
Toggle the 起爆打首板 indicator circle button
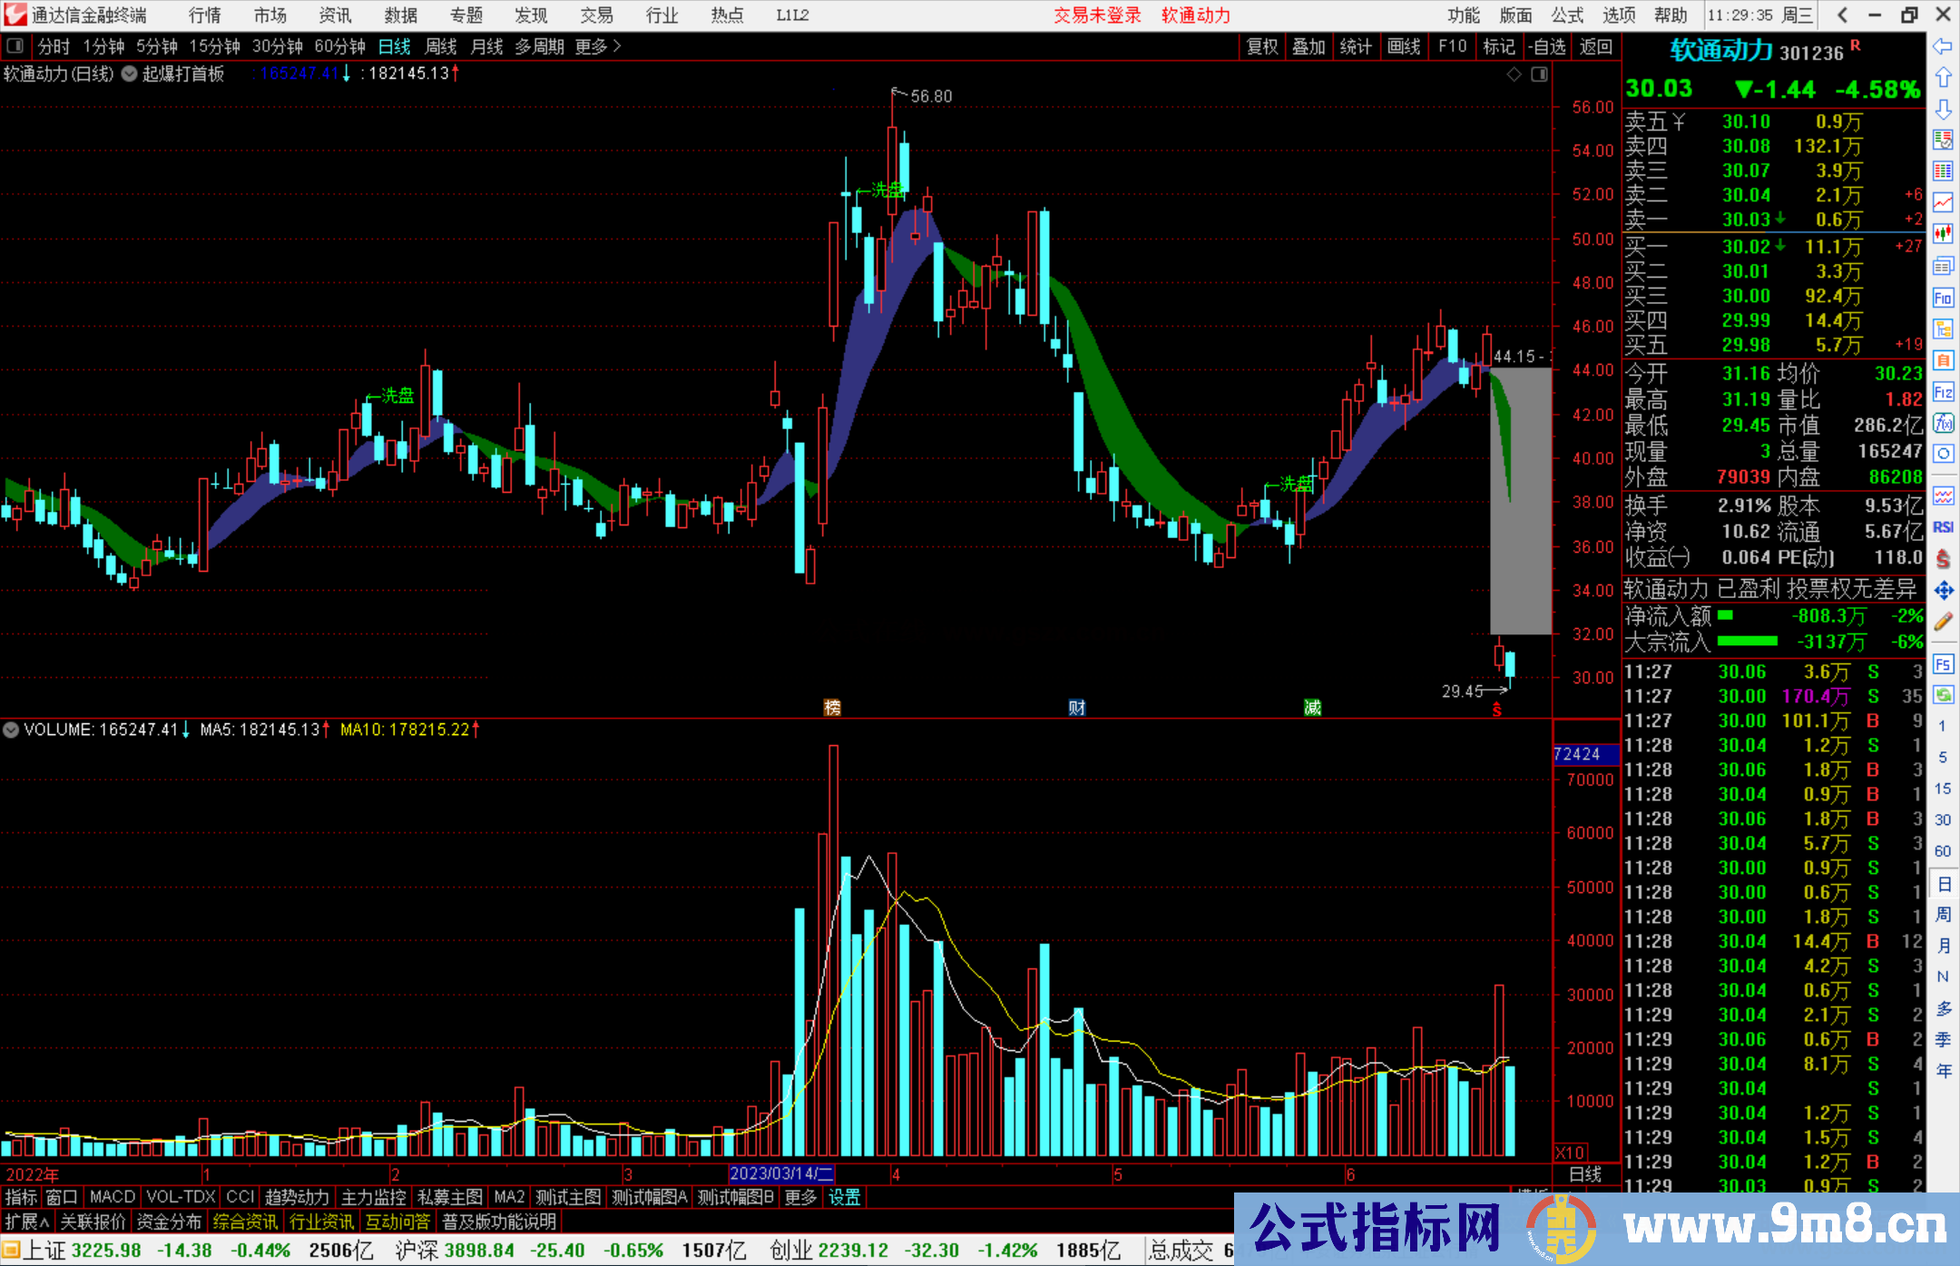tap(130, 74)
